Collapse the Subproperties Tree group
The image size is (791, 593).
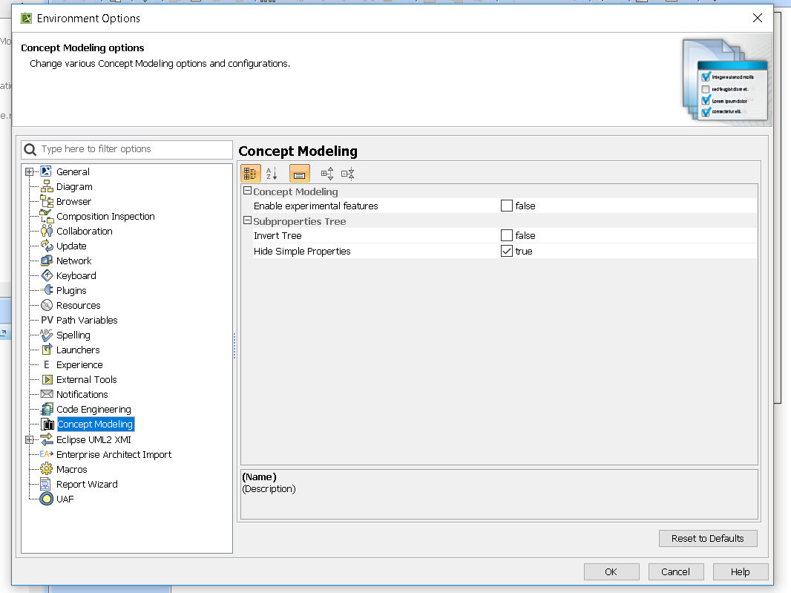[248, 221]
